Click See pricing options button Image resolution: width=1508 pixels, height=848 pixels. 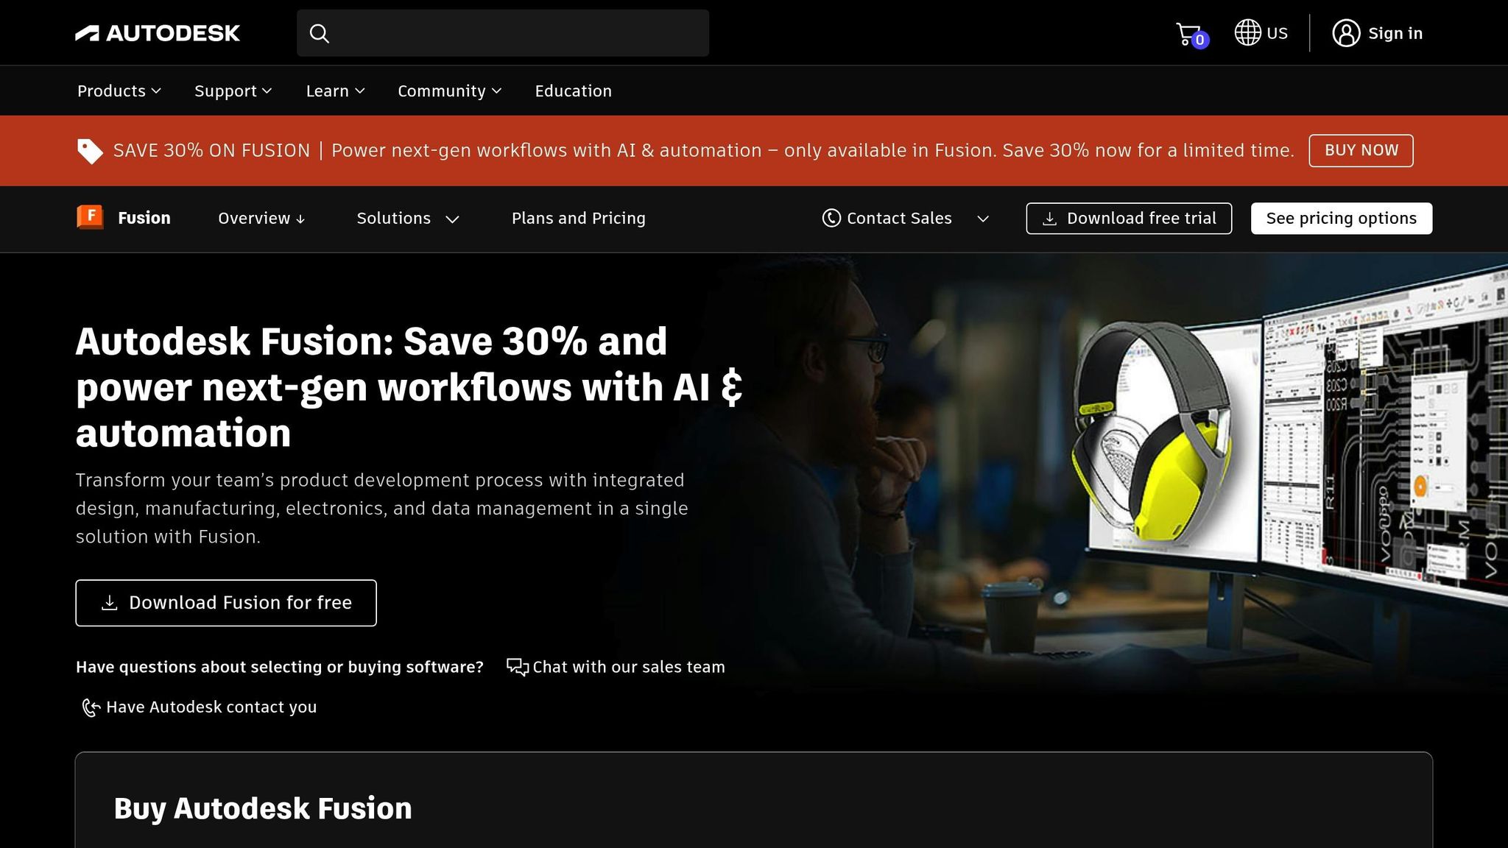pyautogui.click(x=1341, y=219)
